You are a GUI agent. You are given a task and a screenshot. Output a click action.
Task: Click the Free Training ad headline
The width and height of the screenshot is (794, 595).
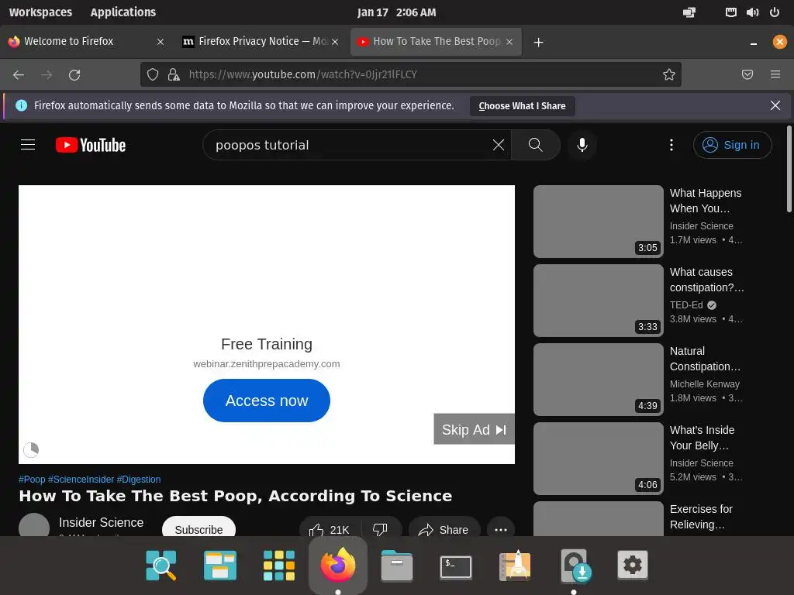tap(267, 344)
